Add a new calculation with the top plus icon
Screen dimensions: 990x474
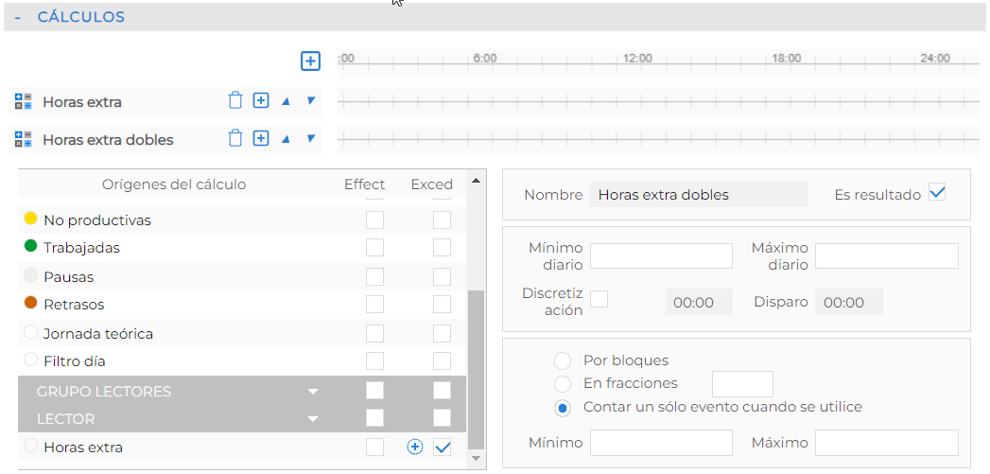click(310, 61)
